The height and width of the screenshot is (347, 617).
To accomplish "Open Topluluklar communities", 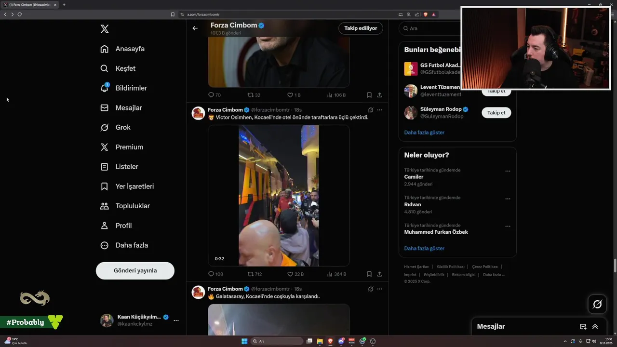I will pyautogui.click(x=125, y=206).
